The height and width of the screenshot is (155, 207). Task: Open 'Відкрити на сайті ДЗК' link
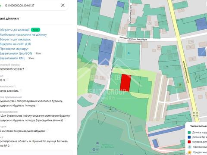(x=16, y=44)
